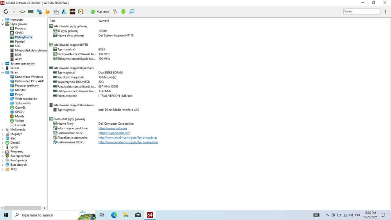Expand the DirectX tree node

click(2, 143)
